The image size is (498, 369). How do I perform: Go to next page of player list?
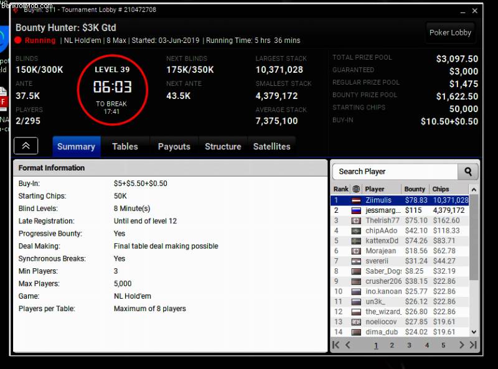coord(461,345)
